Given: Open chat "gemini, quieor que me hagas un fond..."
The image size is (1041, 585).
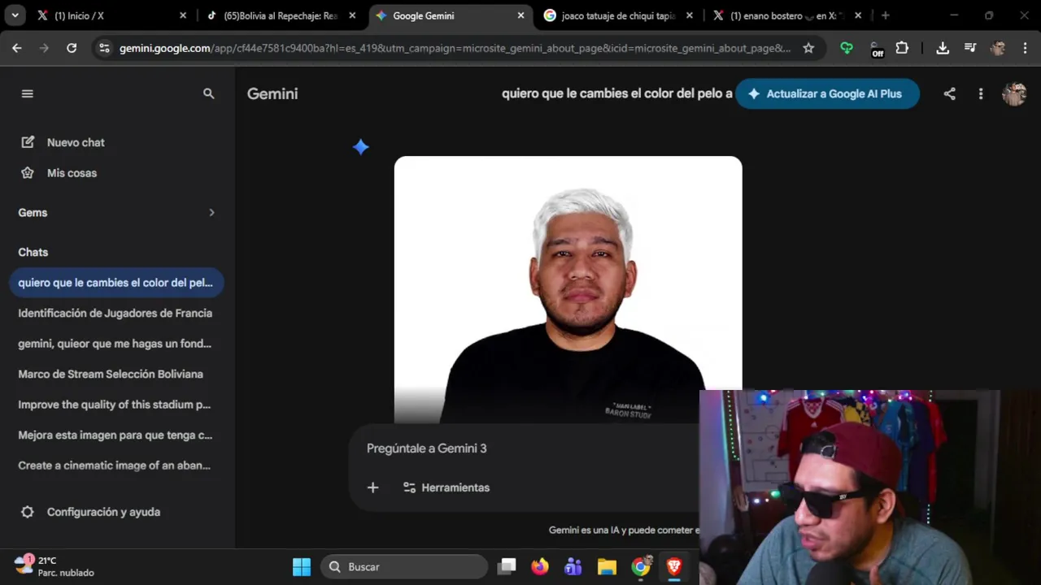Looking at the screenshot, I should pos(115,344).
